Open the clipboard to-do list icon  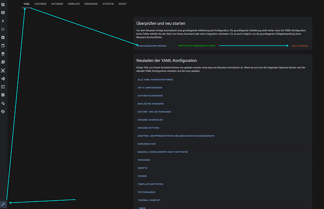tap(3, 95)
